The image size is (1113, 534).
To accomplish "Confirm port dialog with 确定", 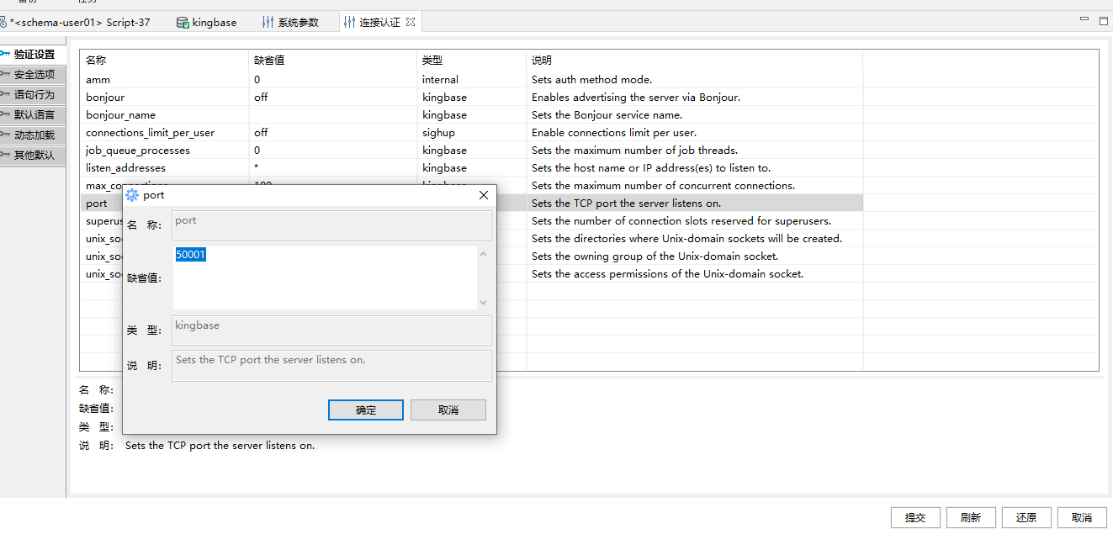I will point(366,410).
